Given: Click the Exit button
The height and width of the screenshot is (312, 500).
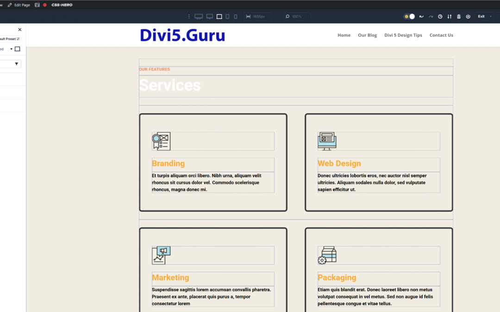Looking at the screenshot, I should [481, 17].
